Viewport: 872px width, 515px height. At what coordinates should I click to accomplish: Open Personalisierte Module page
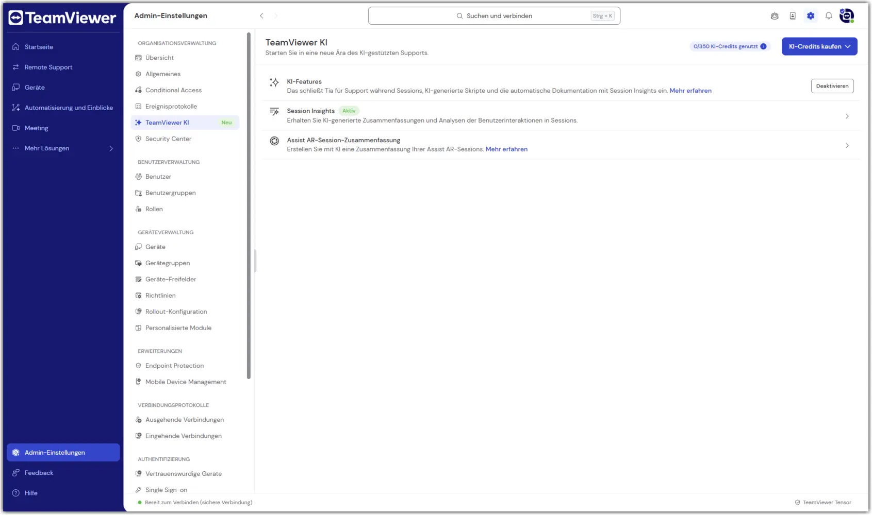pyautogui.click(x=185, y=328)
